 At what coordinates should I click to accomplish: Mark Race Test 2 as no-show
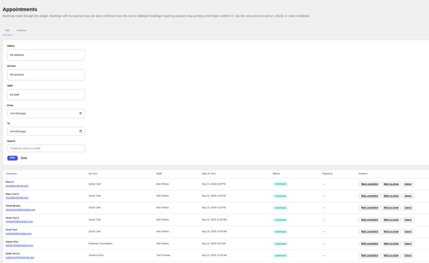click(x=391, y=196)
